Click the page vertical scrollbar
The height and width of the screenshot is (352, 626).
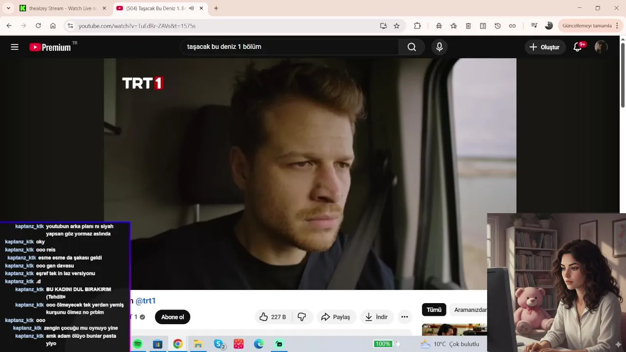pyautogui.click(x=623, y=76)
